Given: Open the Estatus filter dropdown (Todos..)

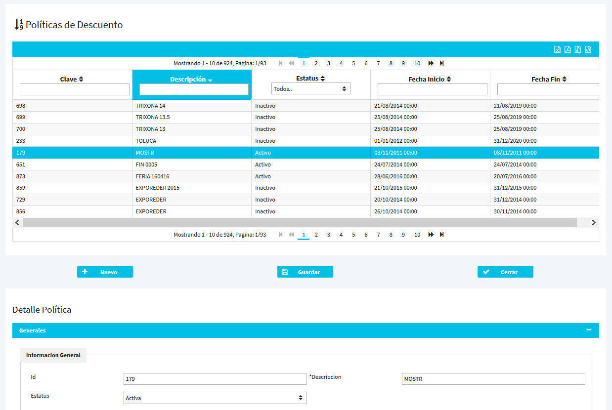Looking at the screenshot, I should pyautogui.click(x=311, y=89).
